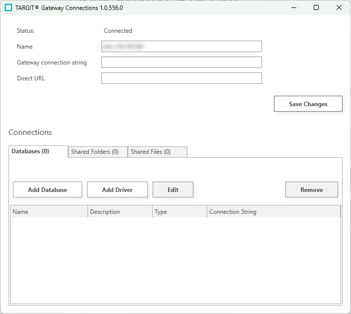Open the Shared Folders (0) tab

click(x=97, y=152)
